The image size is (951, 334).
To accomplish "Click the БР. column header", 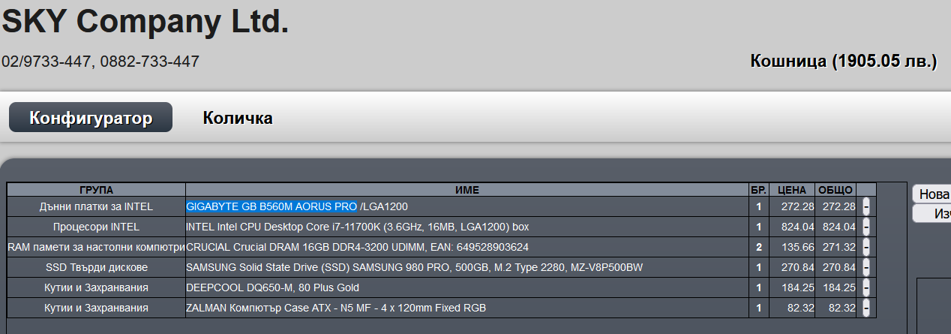I will [x=758, y=190].
